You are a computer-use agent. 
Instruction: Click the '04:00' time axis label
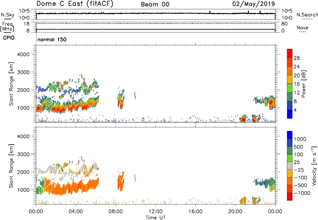click(76, 212)
